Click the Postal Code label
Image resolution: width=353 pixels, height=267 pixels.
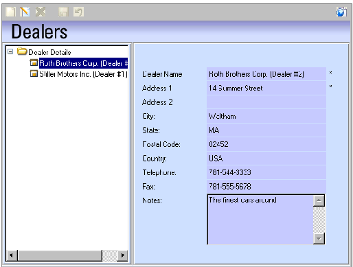click(x=161, y=144)
